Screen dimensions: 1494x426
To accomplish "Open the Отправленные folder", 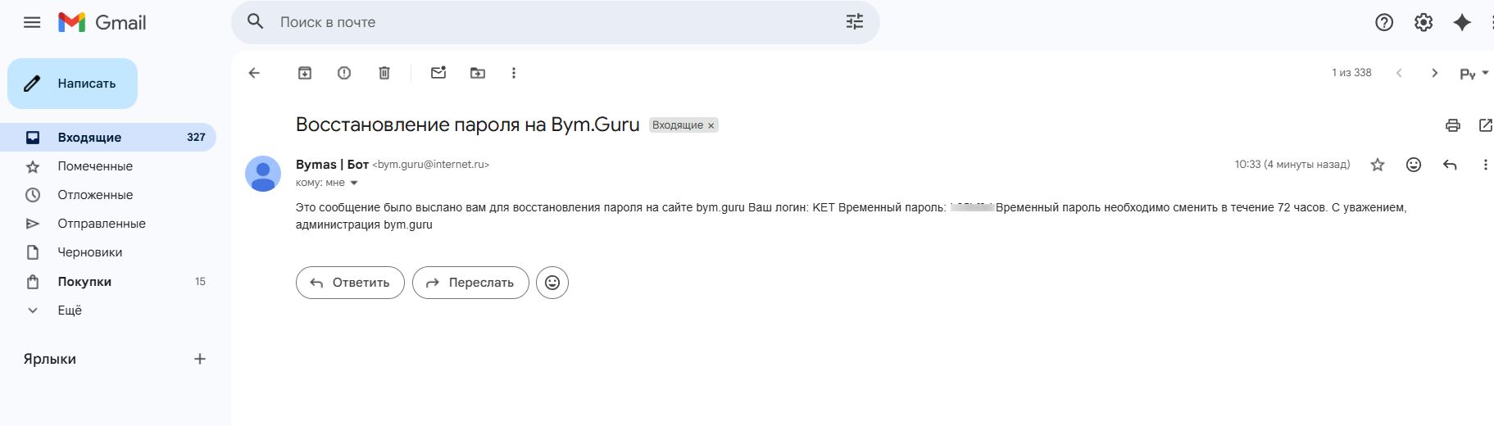I will (102, 224).
